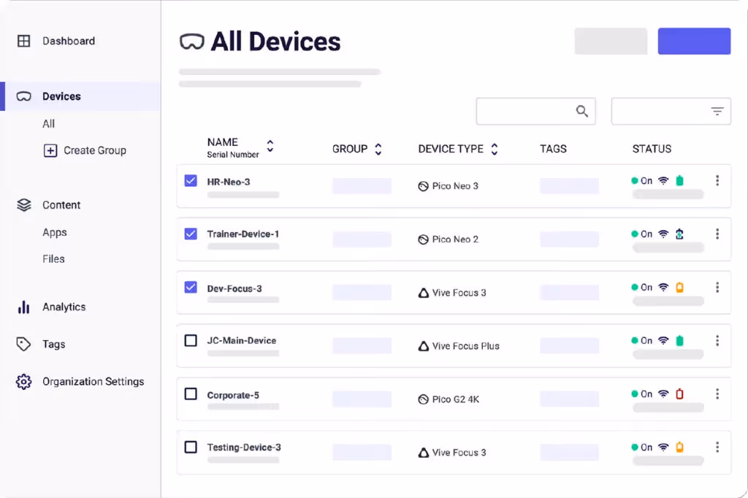Click the Vive Focus 3 type in Dev-Focus-3 row
This screenshot has height=498, width=748.
click(459, 293)
